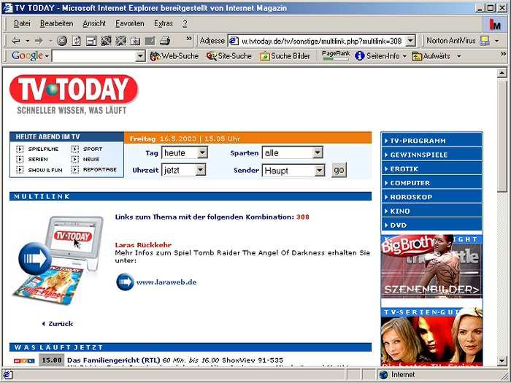Open the Seiten-Info dropdown arrow
This screenshot has width=511, height=383.
(x=404, y=56)
